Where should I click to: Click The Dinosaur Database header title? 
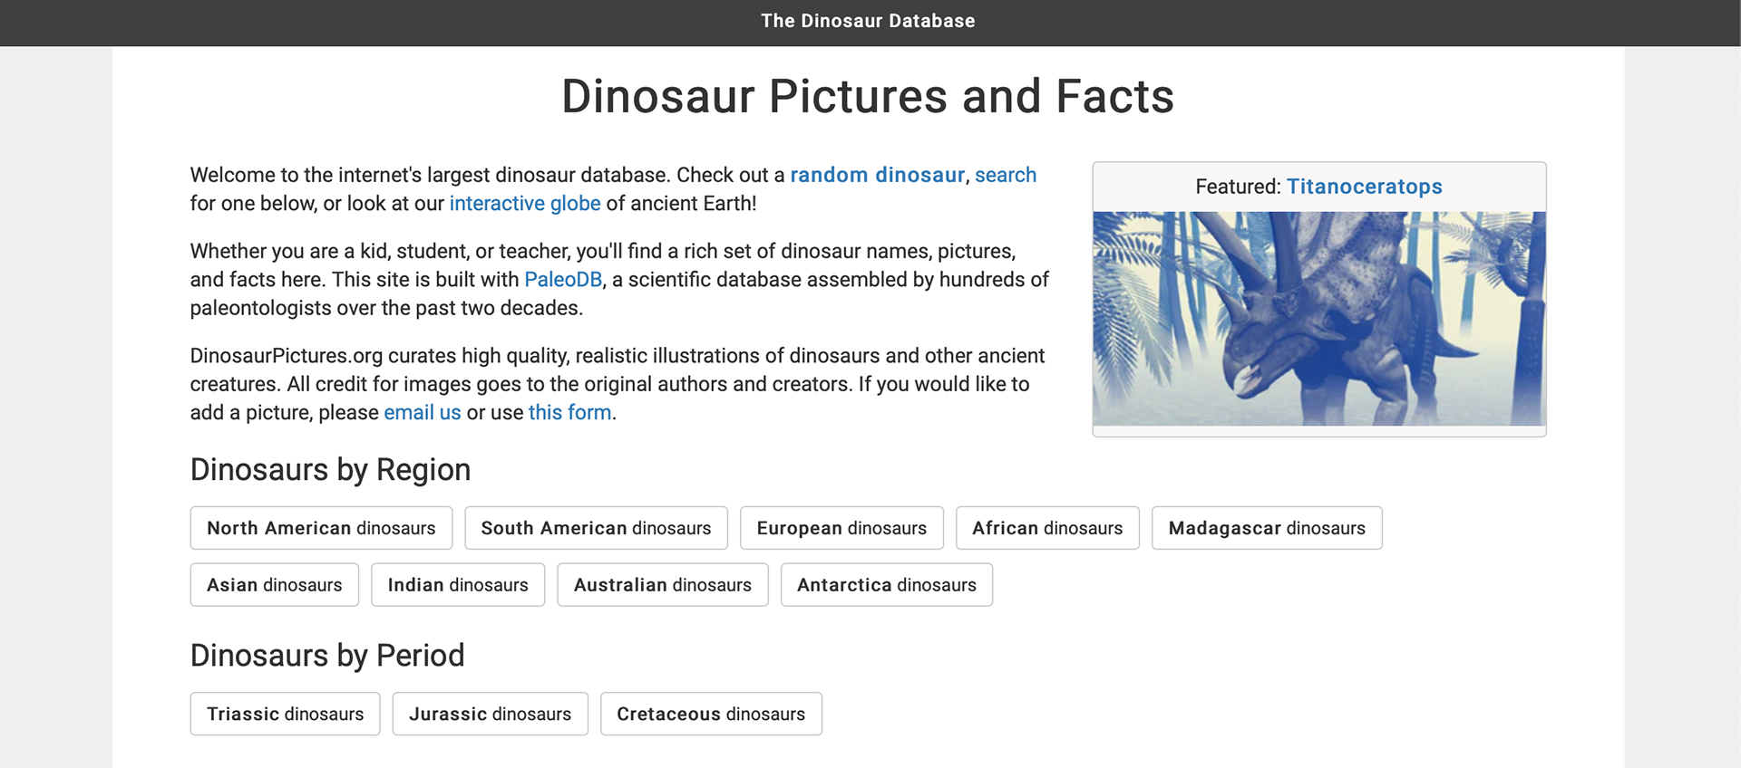[x=868, y=21]
